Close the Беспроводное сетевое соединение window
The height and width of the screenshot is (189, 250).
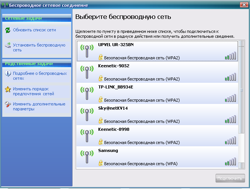click(x=244, y=5)
